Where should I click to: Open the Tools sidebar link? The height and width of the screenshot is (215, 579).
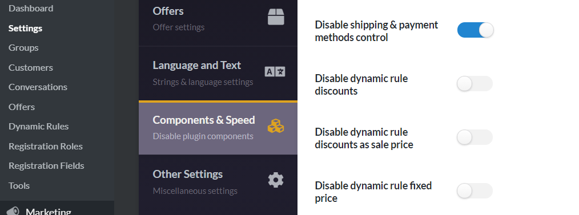[19, 185]
